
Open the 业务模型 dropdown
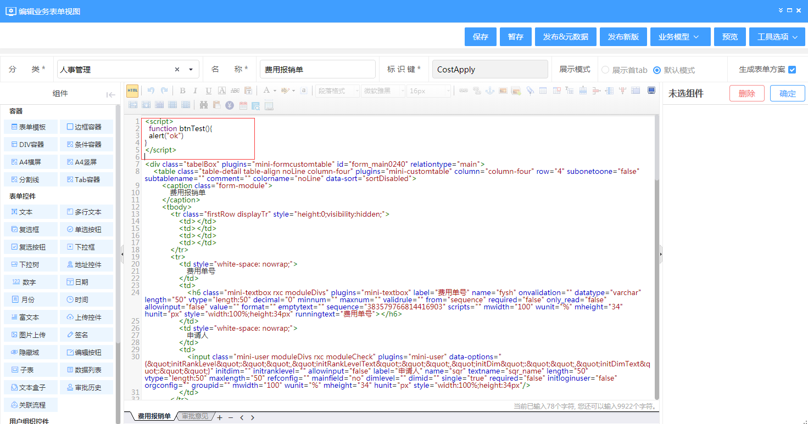pyautogui.click(x=681, y=37)
